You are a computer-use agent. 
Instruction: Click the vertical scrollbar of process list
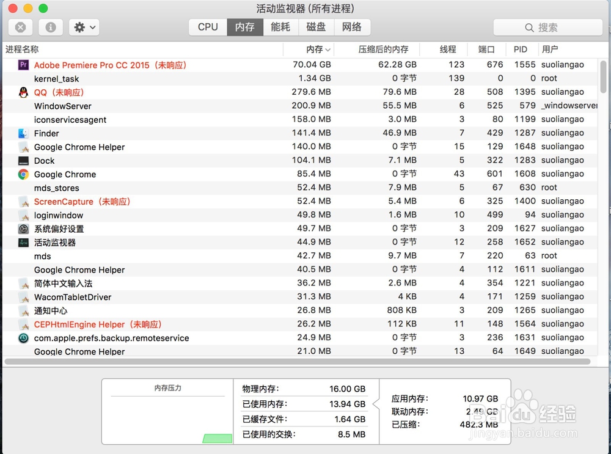[603, 76]
